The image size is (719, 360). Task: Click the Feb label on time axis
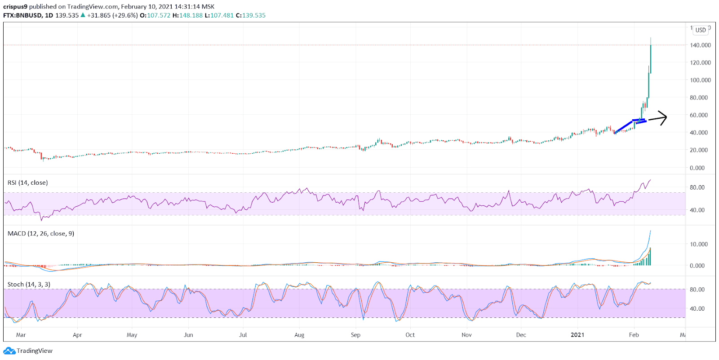click(634, 335)
